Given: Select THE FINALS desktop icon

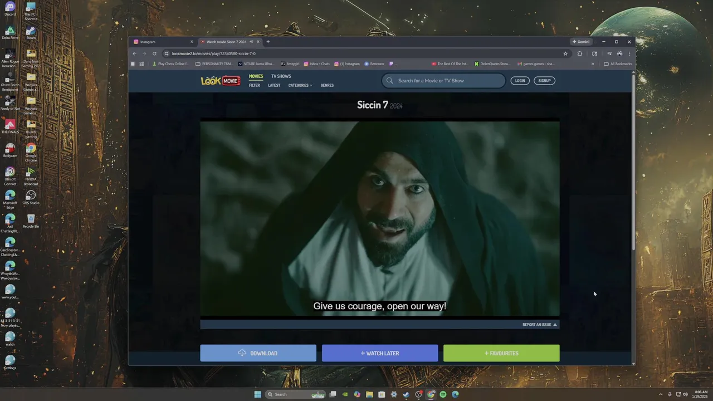Looking at the screenshot, I should point(10,127).
